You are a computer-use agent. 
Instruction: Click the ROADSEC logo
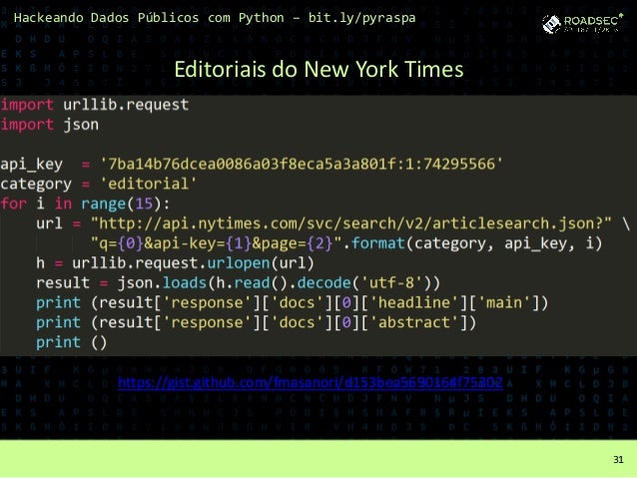click(582, 24)
